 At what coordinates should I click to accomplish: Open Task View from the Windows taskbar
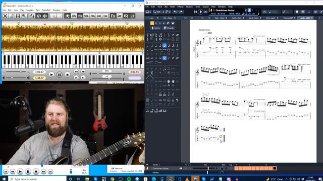79,179
